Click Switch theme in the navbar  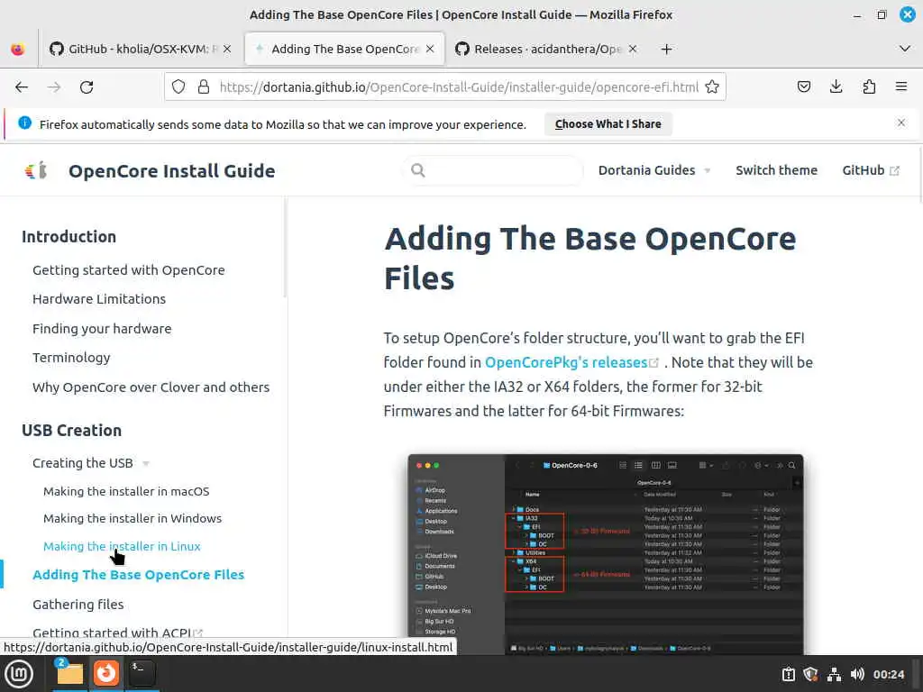click(776, 170)
